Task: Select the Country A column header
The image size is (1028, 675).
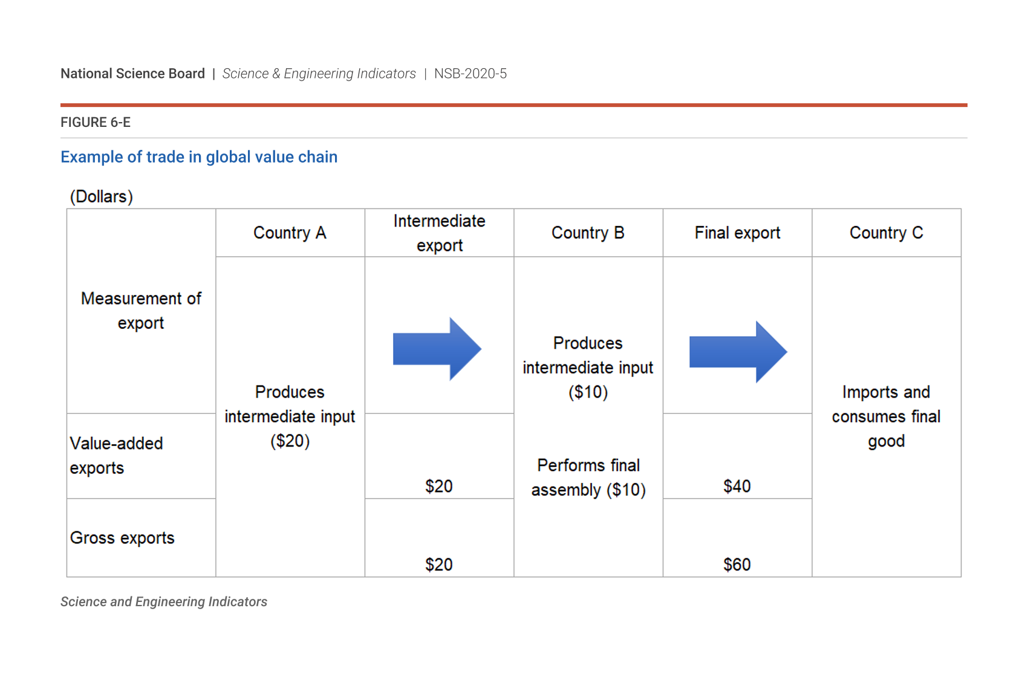Action: point(290,233)
